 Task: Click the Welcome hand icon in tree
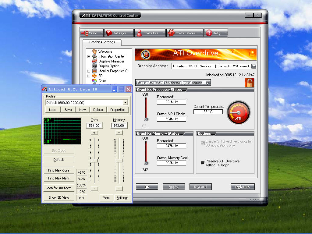pyautogui.click(x=94, y=51)
